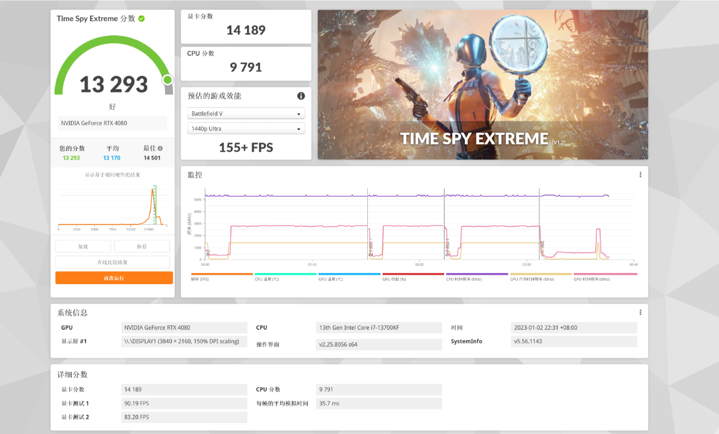Click the 155+ FPS estimate
Viewport: 719px width, 434px height.
click(246, 148)
